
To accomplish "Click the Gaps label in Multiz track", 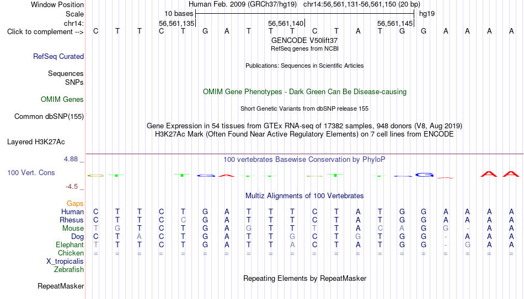I will pyautogui.click(x=75, y=204).
